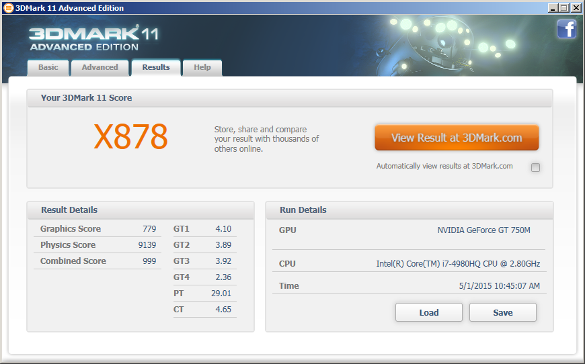Save the benchmark result
Screen dimensions: 585x364
click(x=502, y=312)
